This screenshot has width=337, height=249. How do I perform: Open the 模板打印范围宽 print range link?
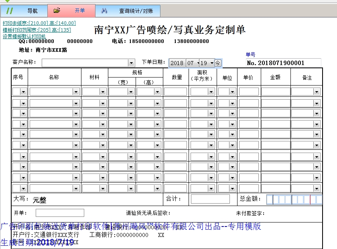tap(37, 30)
